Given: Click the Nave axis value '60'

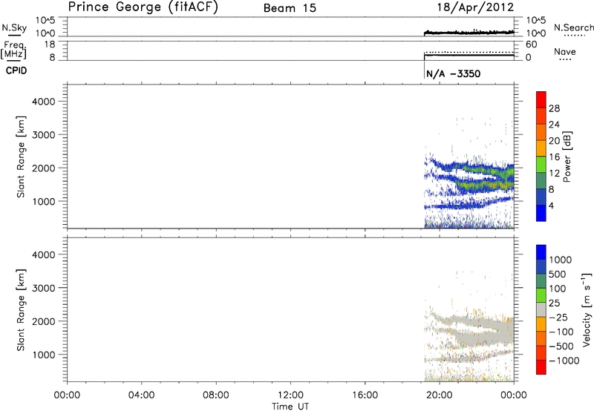Looking at the screenshot, I should pos(532,45).
